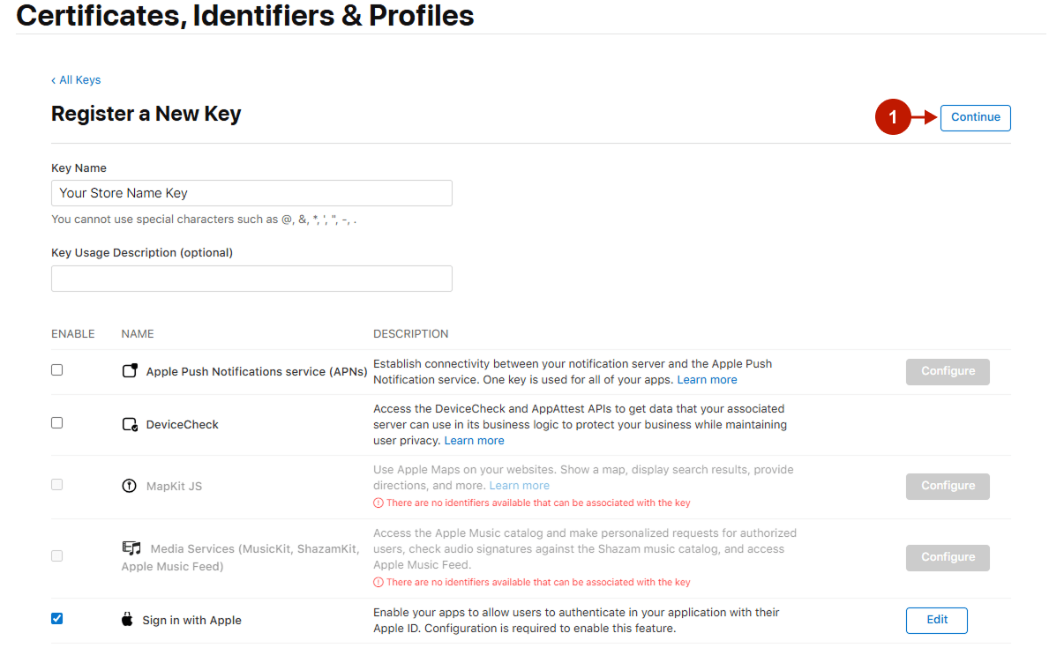
Task: Click the red step 1 marker
Action: click(892, 117)
